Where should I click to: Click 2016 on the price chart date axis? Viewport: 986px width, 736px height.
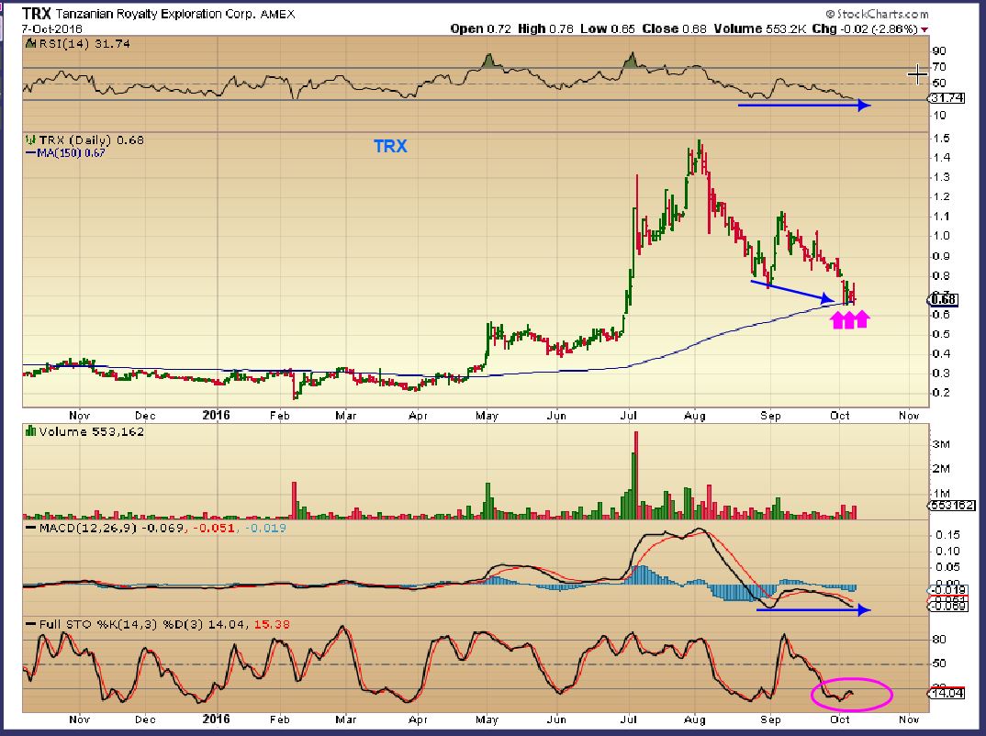coord(216,415)
